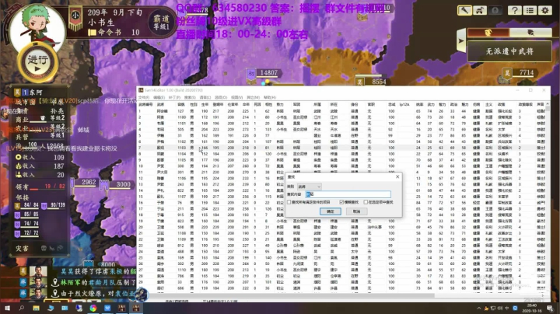Click the find content text field
Viewport: 560px width, 314px height.
click(x=348, y=194)
